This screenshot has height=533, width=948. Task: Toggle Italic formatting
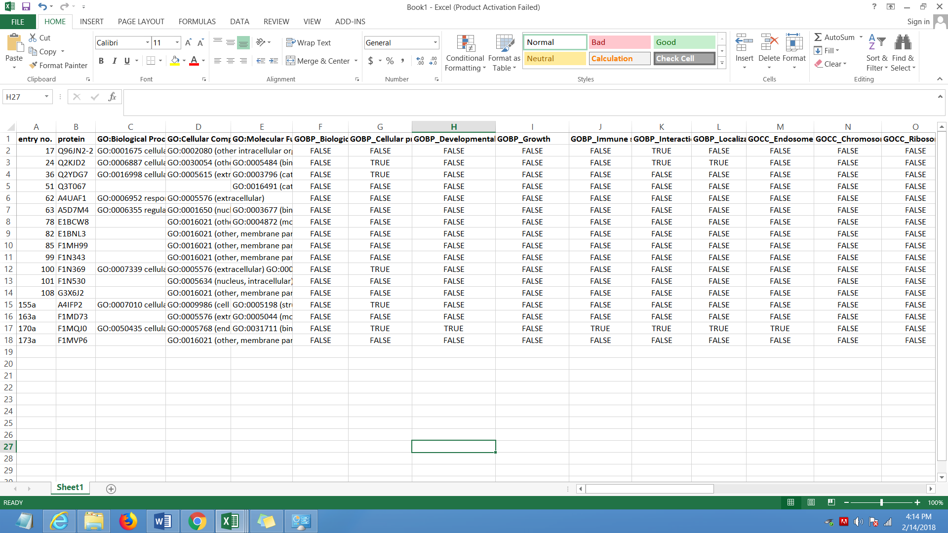point(114,61)
